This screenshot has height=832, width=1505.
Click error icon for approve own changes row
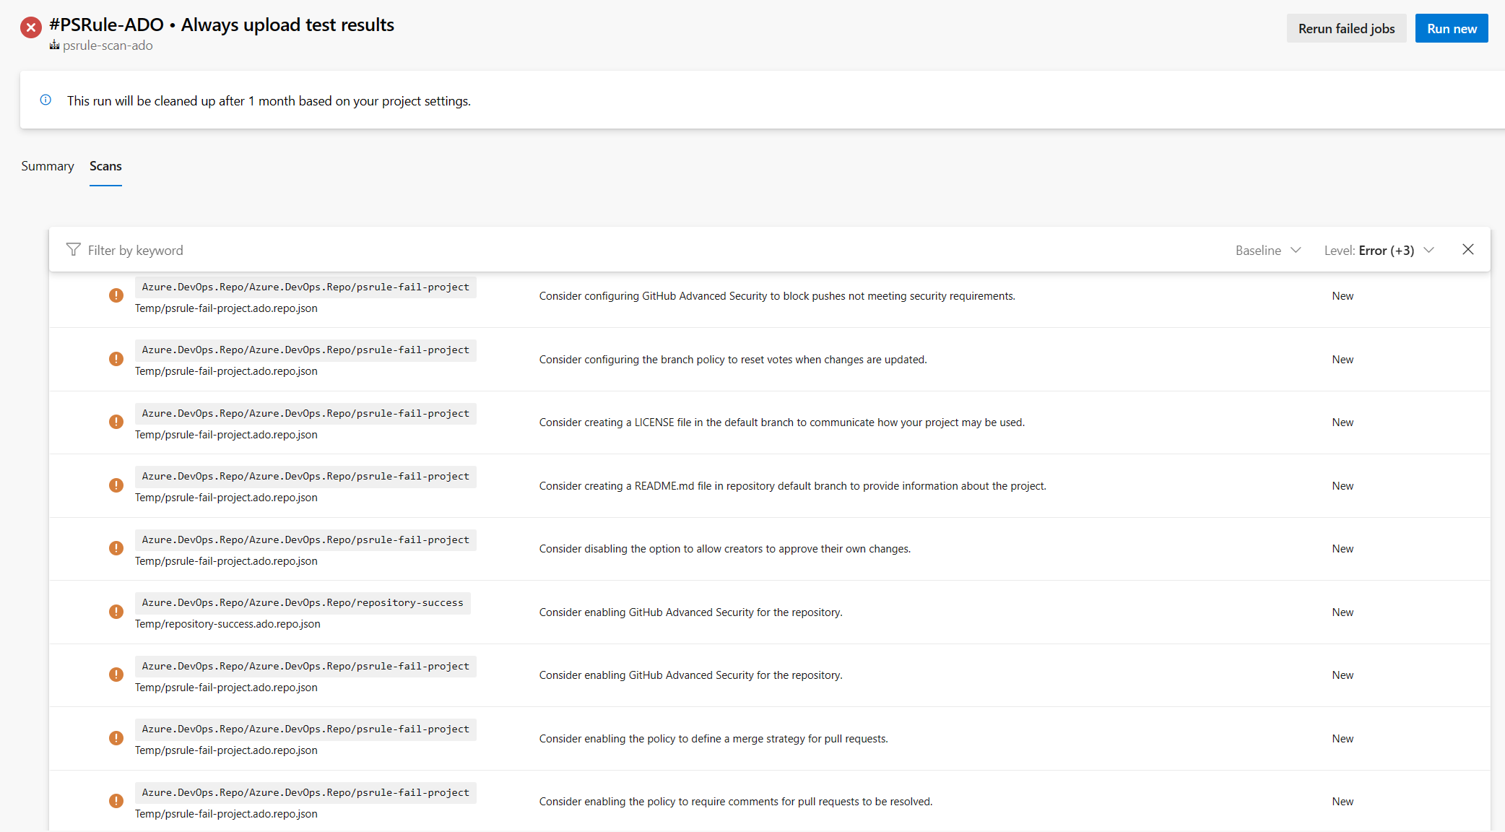116,548
